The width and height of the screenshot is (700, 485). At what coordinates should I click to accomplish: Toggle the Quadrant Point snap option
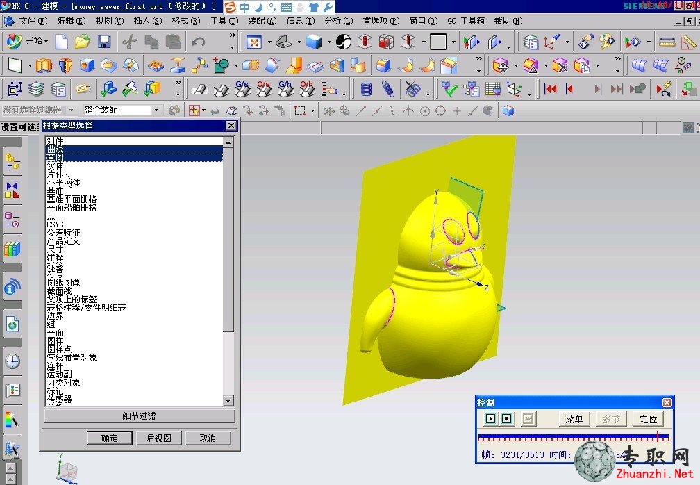point(440,110)
